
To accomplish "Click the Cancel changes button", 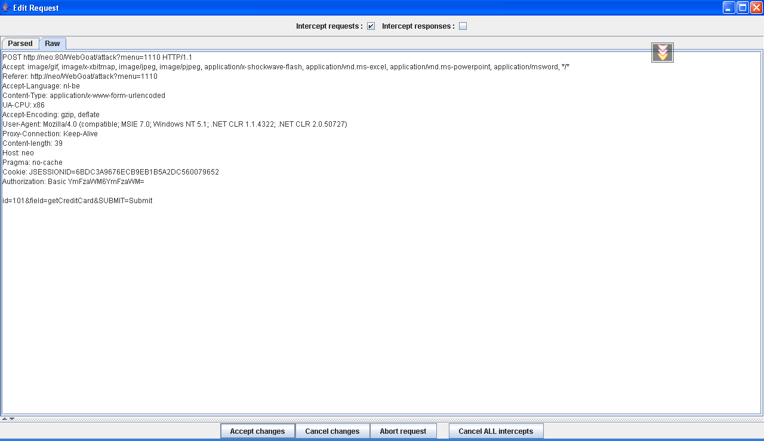I will pos(332,431).
